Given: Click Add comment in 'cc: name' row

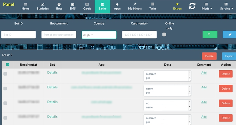Looking at the screenshot, I should point(204,102).
